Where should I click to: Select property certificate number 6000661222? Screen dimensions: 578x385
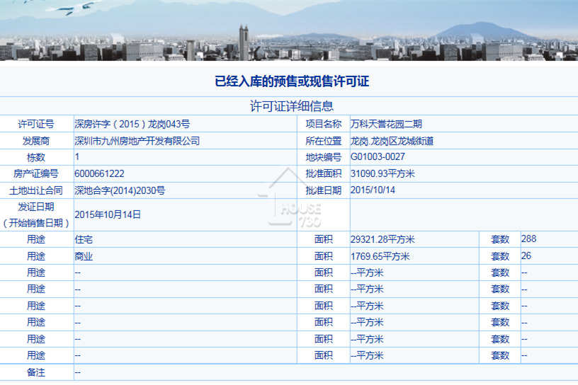(x=100, y=173)
